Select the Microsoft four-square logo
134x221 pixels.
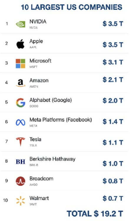[20, 64]
